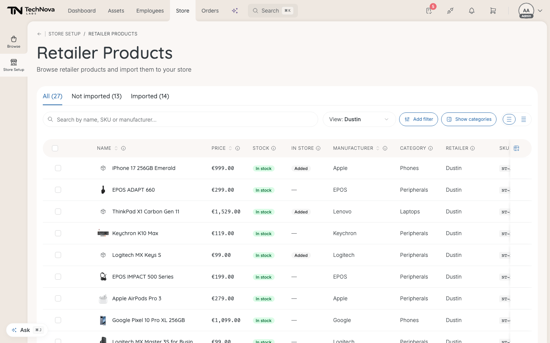Select the ThinkPad X1 Carbon Gen 11 checkbox
The height and width of the screenshot is (343, 550).
pyautogui.click(x=58, y=212)
